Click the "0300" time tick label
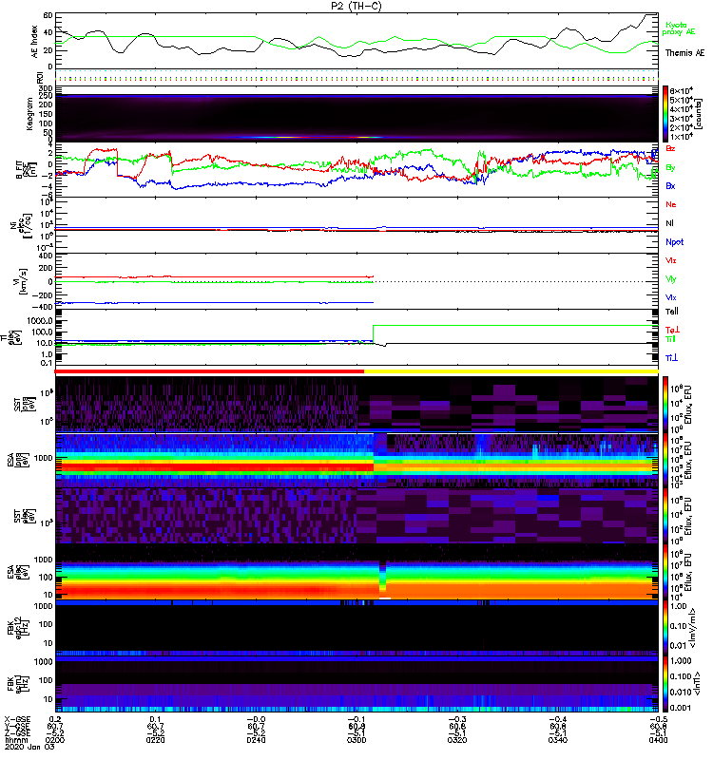The image size is (713, 760). [356, 740]
